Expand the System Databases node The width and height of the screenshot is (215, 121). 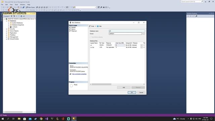pyautogui.click(x=9, y=23)
